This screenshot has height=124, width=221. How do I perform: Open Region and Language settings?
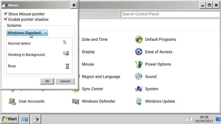pyautogui.click(x=101, y=76)
